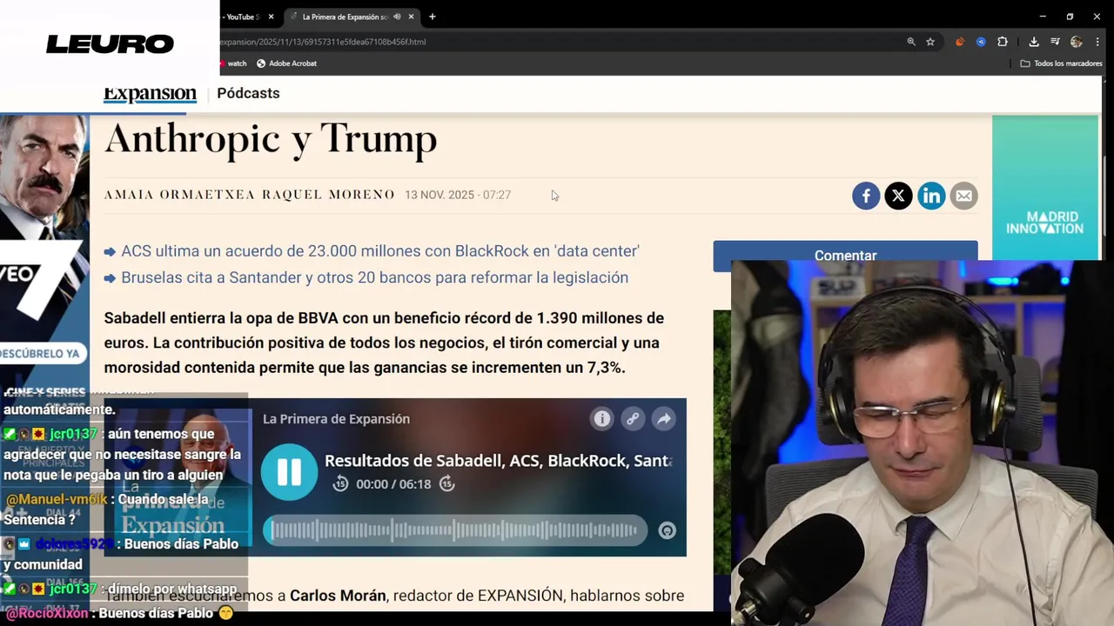Click the browser address bar URL
This screenshot has height=626, width=1114.
click(323, 42)
